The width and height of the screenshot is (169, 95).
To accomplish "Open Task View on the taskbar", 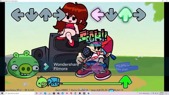I will click(x=41, y=93).
